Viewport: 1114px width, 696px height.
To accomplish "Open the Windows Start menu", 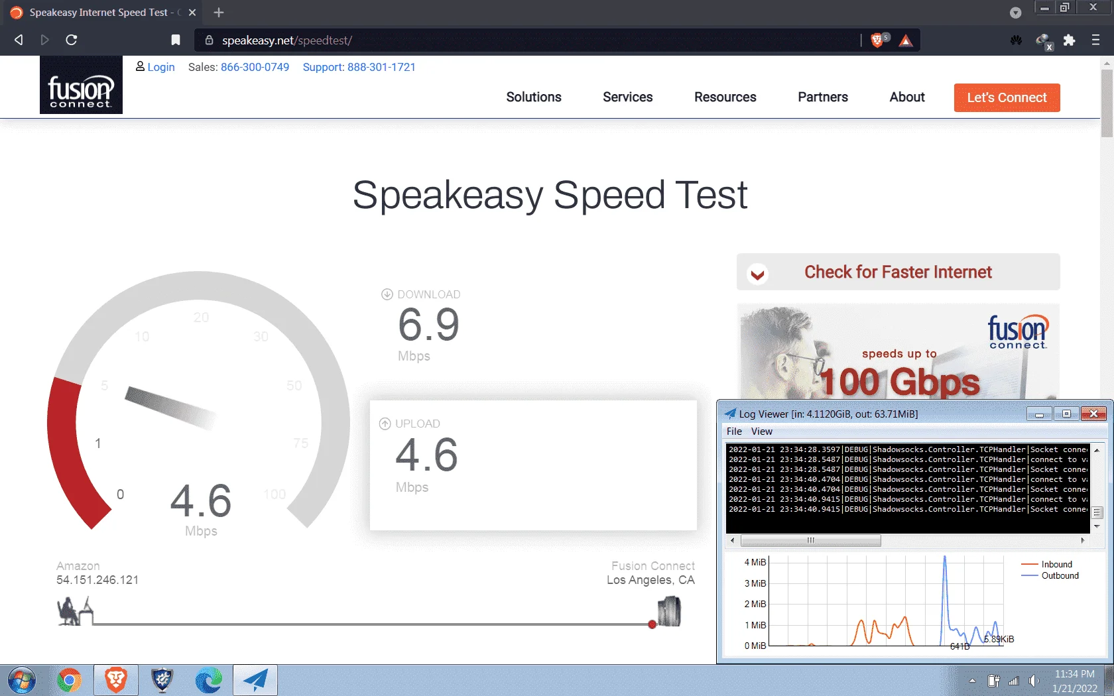I will pos(22,680).
